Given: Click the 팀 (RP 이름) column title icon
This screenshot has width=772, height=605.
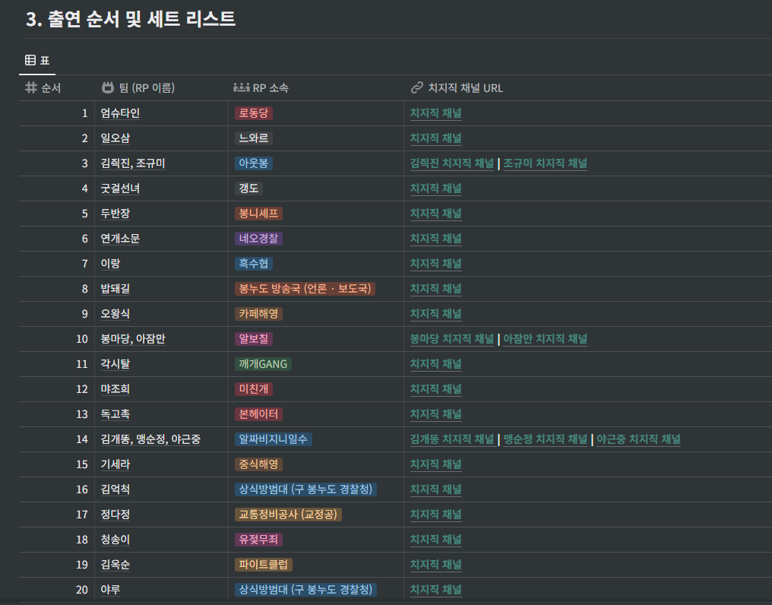Looking at the screenshot, I should pos(107,87).
